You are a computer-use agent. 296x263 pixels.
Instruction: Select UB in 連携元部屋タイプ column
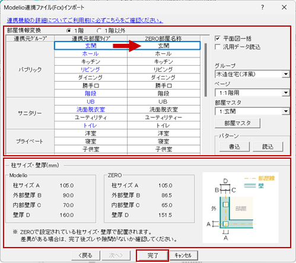[x=91, y=101]
